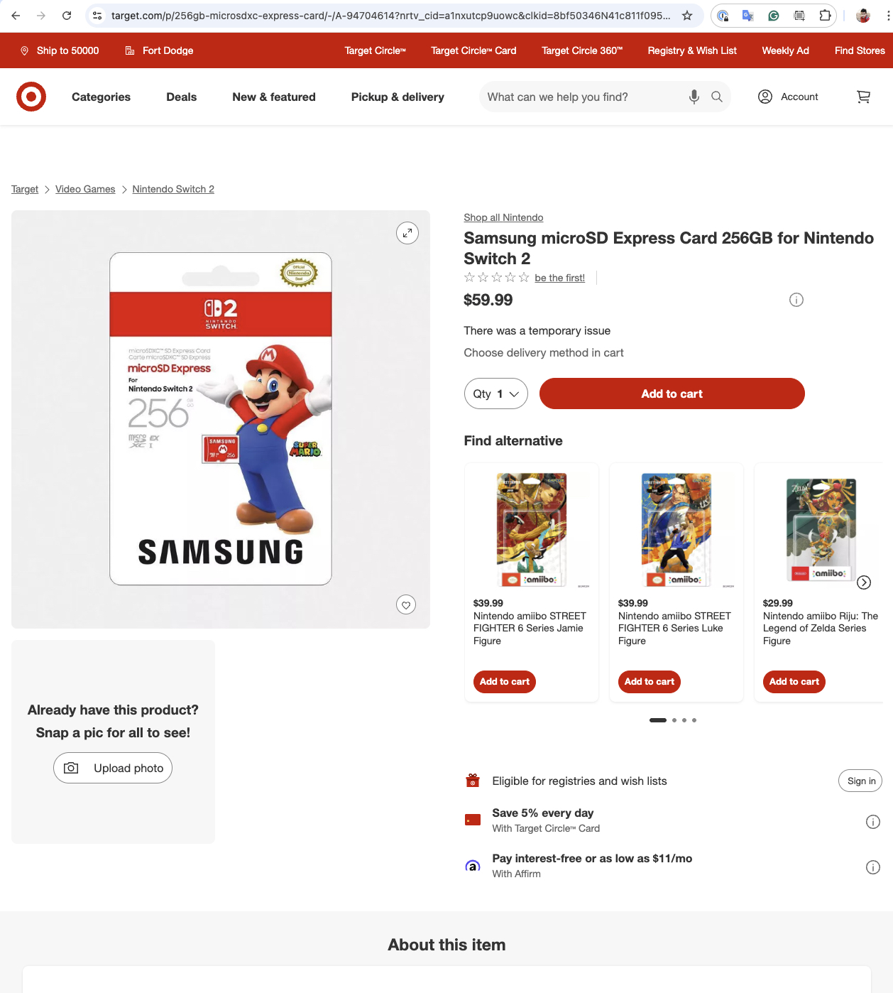The height and width of the screenshot is (993, 893).
Task: Click the Target bullseye logo
Action: click(x=31, y=97)
